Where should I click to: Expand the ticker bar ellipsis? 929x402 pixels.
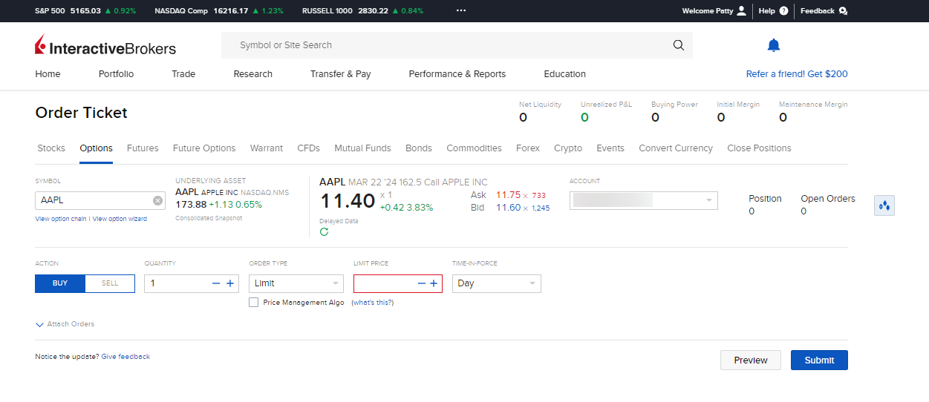tap(461, 11)
